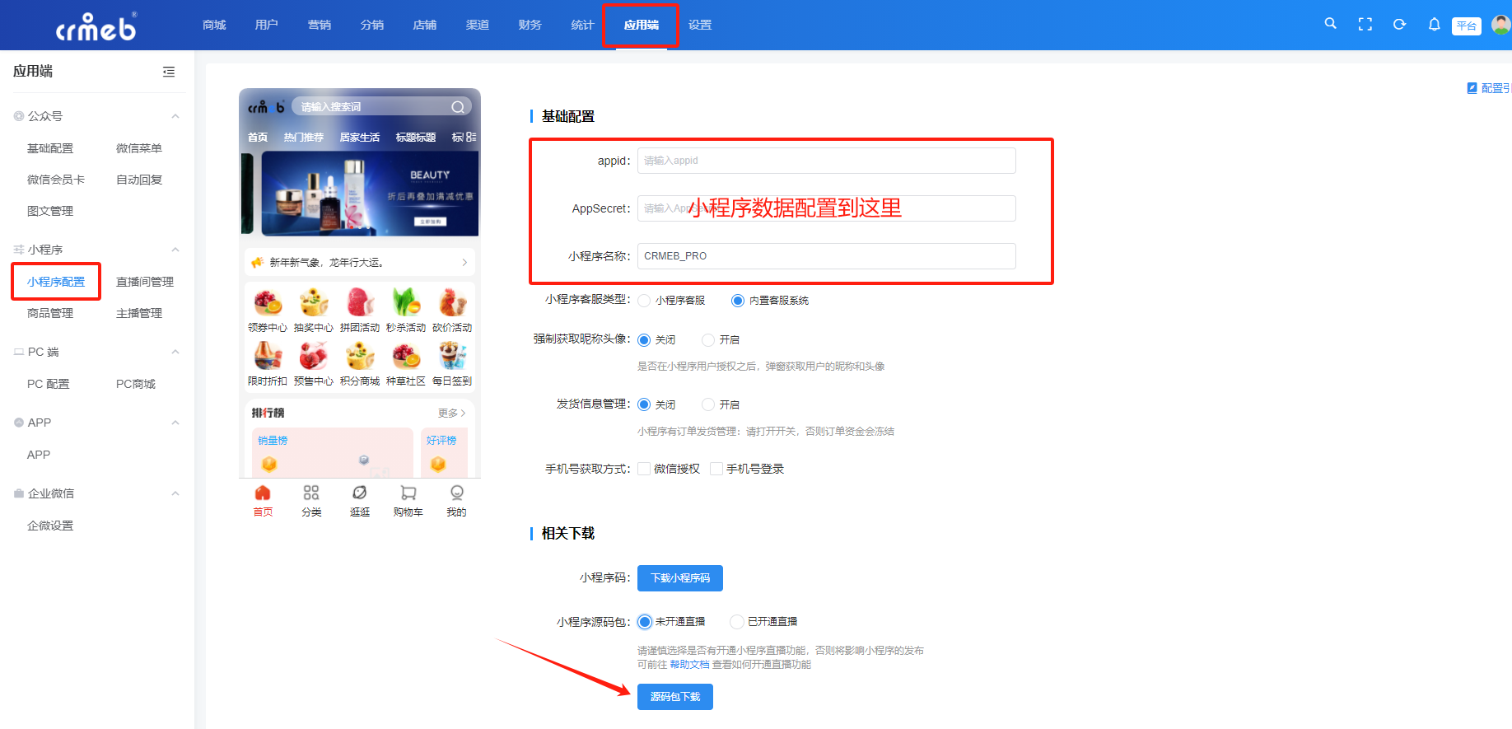This screenshot has width=1512, height=729.
Task: Open the 设置 top menu
Action: tap(699, 25)
